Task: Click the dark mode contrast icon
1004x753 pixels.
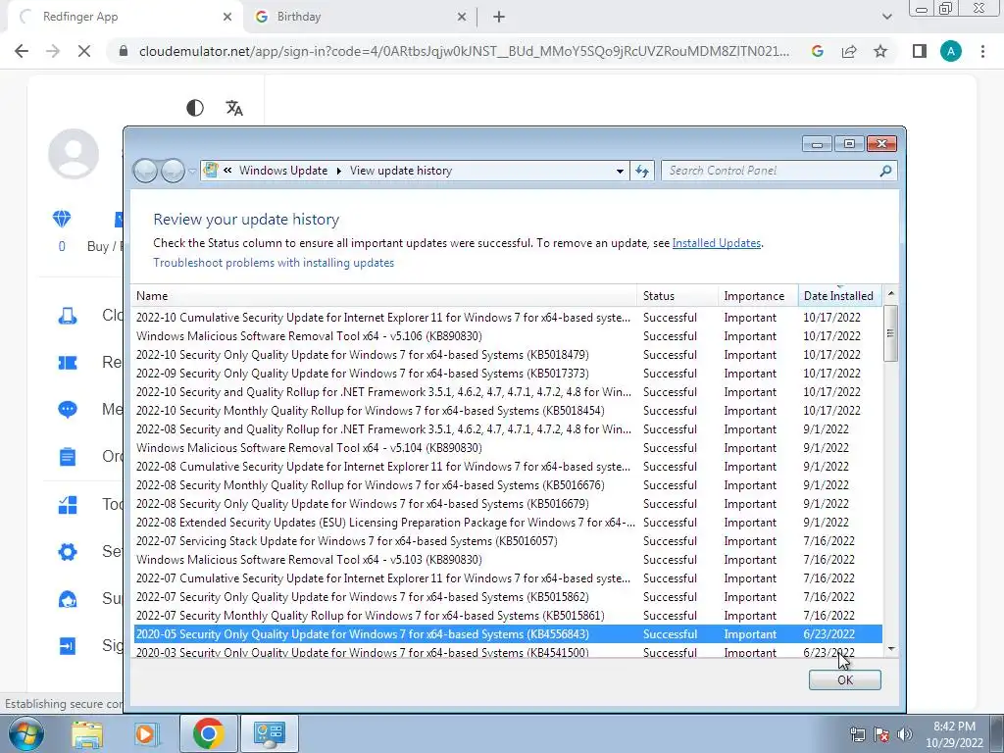Action: pos(195,108)
